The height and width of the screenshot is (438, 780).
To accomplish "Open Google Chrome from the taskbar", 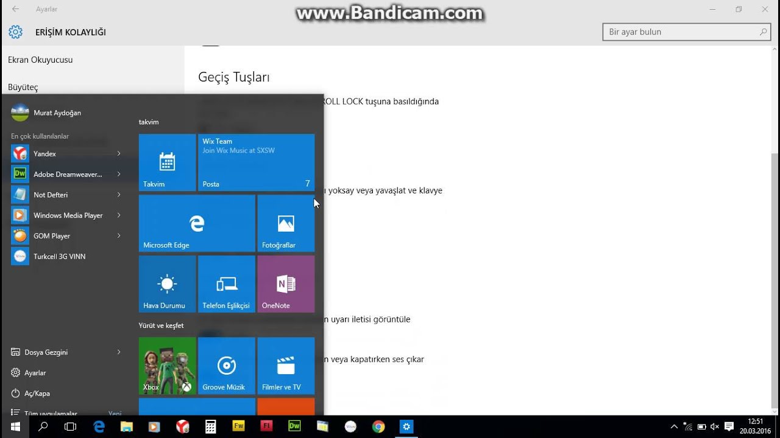I will point(378,426).
